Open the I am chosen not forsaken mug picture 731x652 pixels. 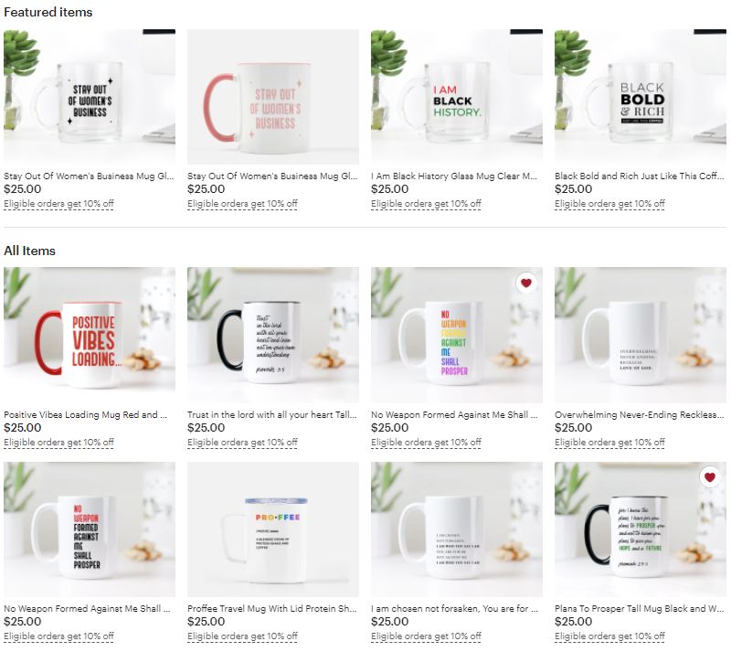point(457,529)
